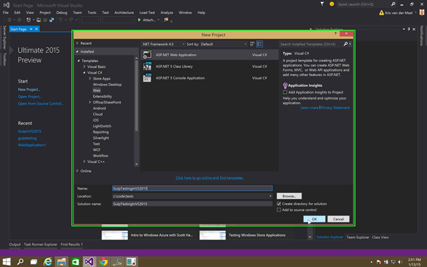Click the Browse button for location
This screenshot has height=267, width=427.
(288, 196)
